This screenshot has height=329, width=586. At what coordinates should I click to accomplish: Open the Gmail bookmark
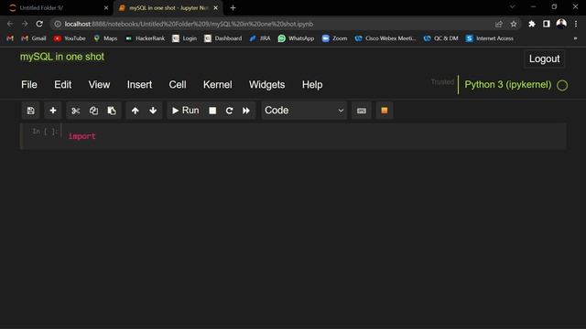(34, 38)
